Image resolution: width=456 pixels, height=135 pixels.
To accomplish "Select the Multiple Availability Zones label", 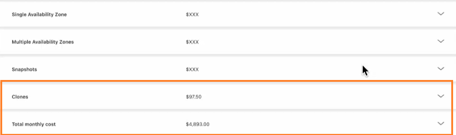I will pos(43,42).
